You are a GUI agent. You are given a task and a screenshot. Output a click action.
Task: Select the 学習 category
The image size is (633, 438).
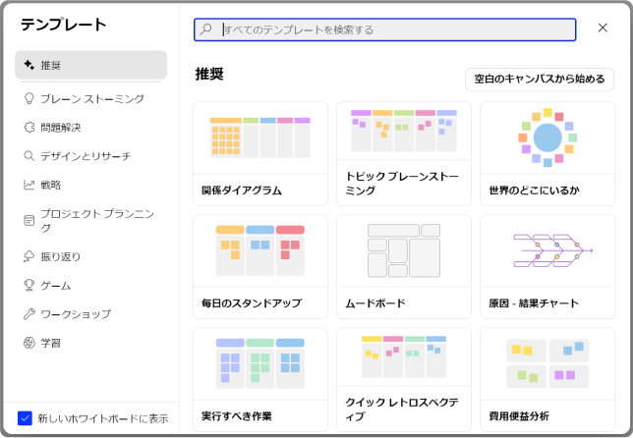click(x=50, y=343)
